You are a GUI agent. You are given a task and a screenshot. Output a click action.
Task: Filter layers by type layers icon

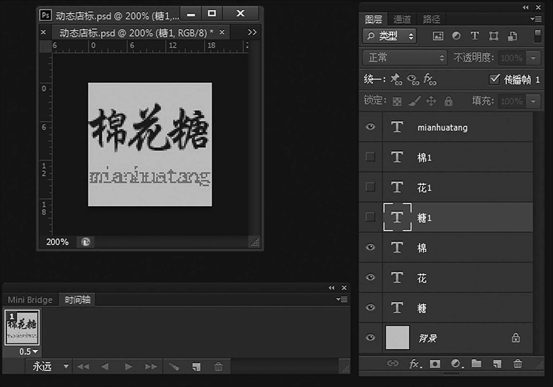(475, 36)
